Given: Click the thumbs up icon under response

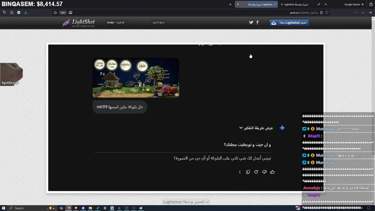Looking at the screenshot, I should pyautogui.click(x=272, y=172).
